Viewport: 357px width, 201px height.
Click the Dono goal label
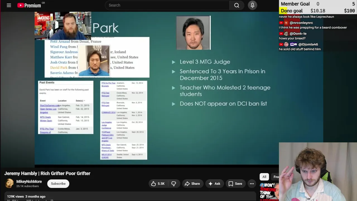click(x=291, y=11)
